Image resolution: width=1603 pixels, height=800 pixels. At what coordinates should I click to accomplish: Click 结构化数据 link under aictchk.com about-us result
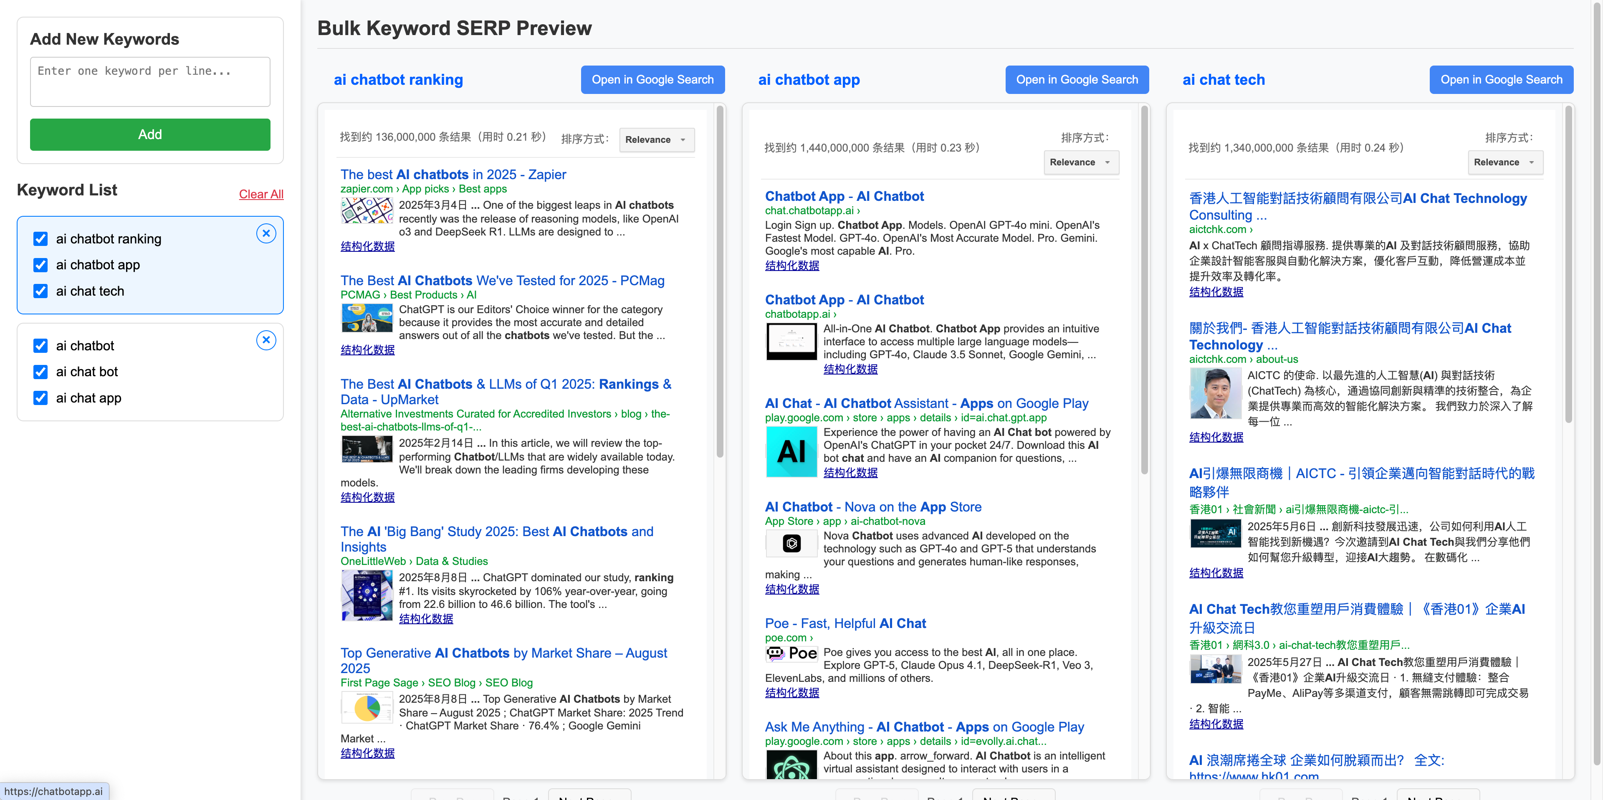pos(1216,437)
